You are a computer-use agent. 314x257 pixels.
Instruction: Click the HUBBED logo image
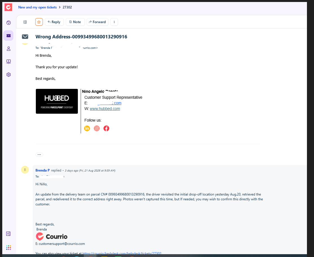click(x=57, y=101)
